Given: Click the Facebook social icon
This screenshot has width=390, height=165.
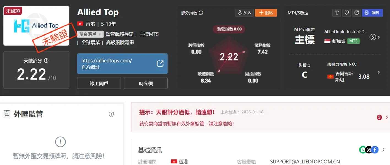Looking at the screenshot, I should (375, 150).
